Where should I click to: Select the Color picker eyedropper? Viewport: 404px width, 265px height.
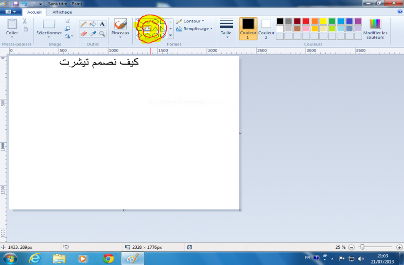pyautogui.click(x=93, y=34)
